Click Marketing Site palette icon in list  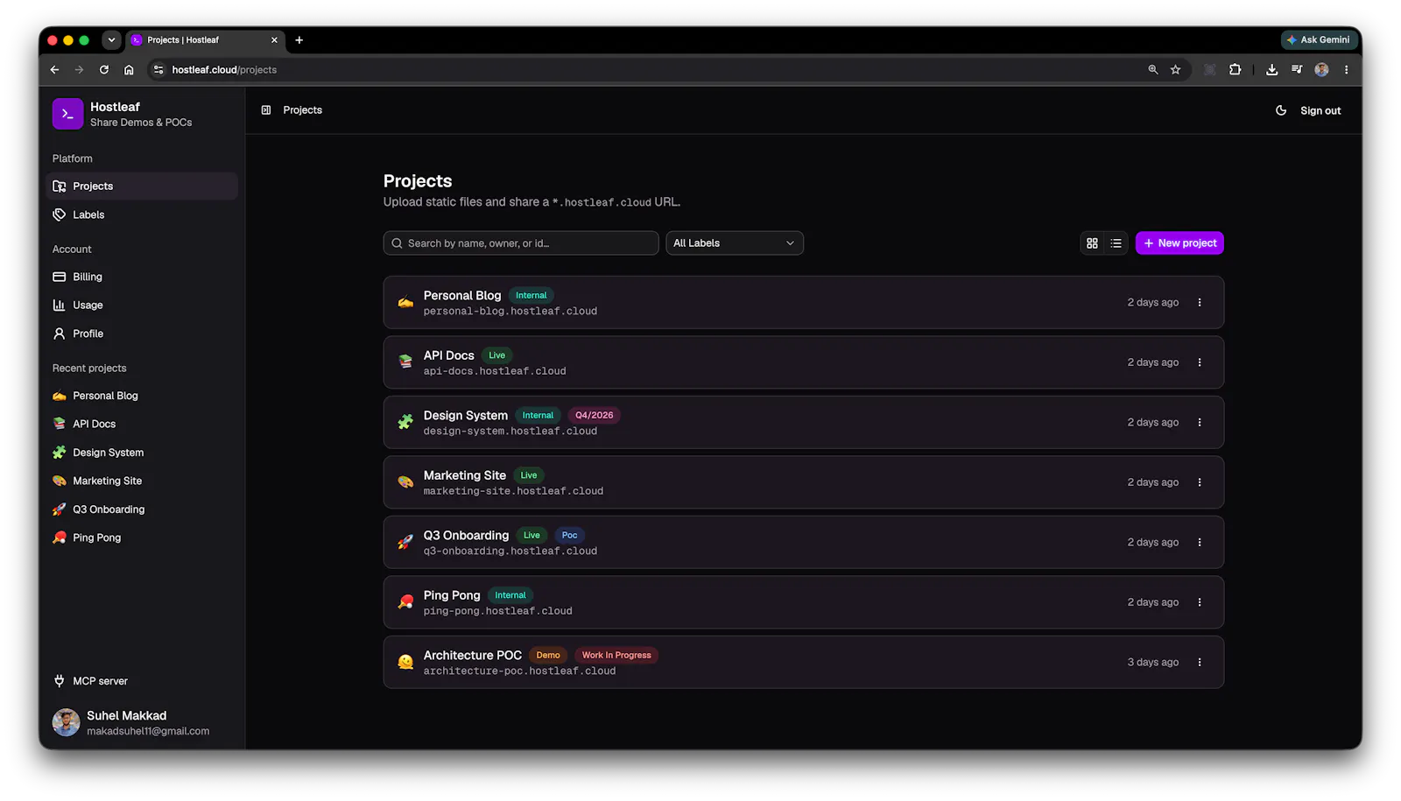[x=405, y=482]
